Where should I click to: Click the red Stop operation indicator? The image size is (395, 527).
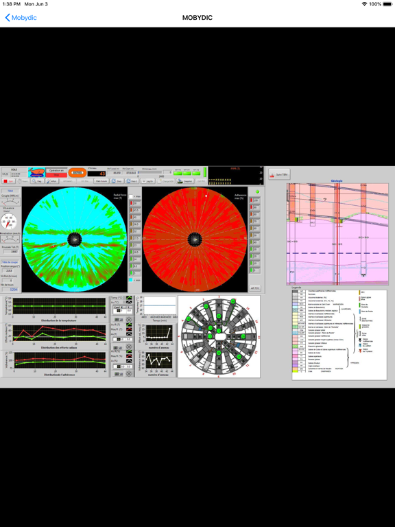pyautogui.click(x=56, y=175)
